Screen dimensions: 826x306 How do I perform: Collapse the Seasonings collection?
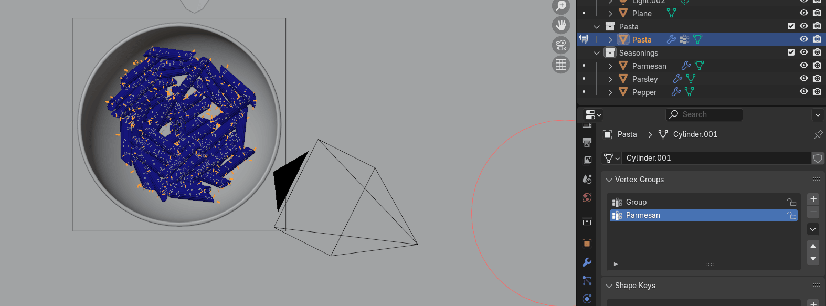597,53
